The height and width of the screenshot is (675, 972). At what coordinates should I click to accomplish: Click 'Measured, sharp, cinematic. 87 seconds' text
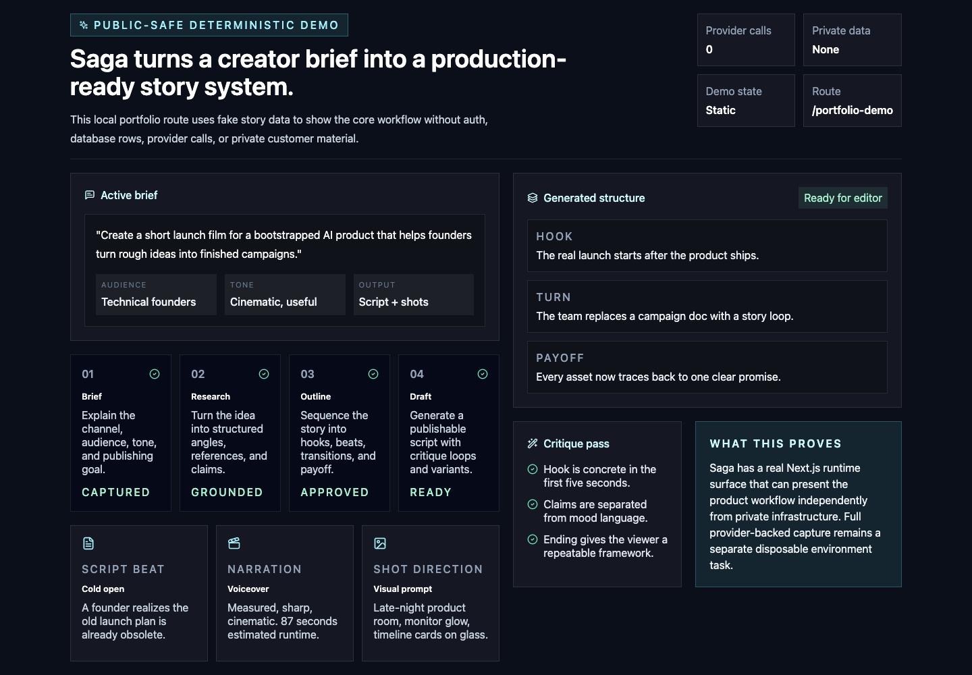pos(282,621)
